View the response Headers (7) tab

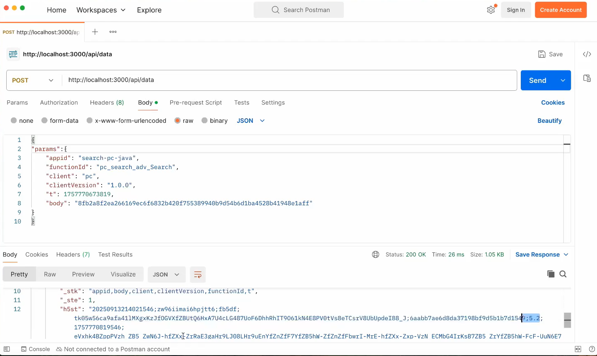73,254
